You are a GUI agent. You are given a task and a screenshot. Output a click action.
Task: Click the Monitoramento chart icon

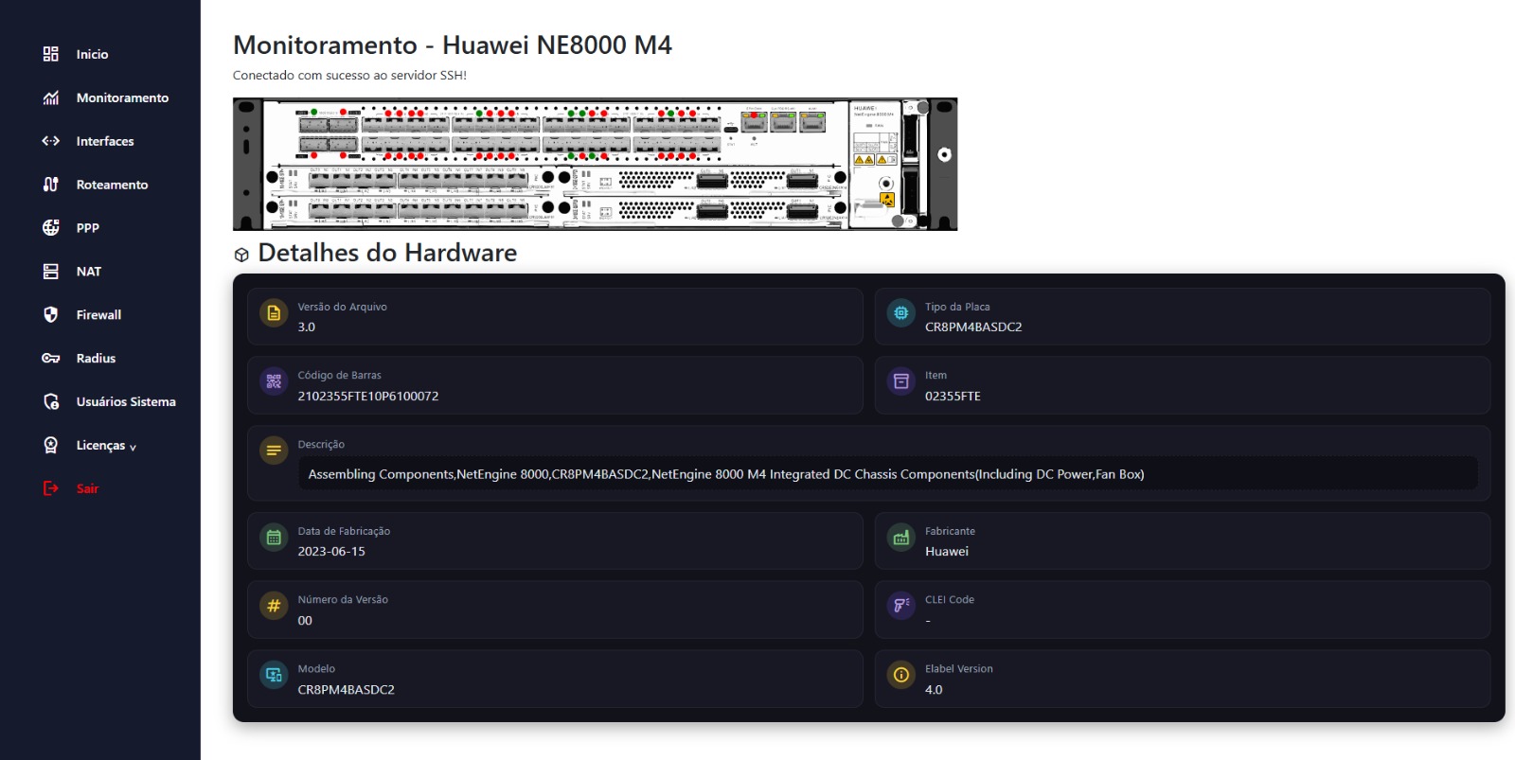click(x=51, y=97)
